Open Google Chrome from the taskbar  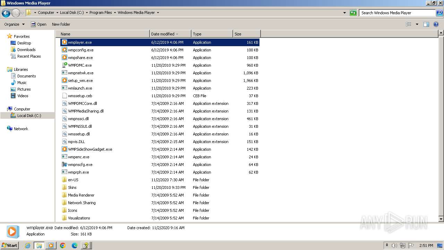(63, 245)
